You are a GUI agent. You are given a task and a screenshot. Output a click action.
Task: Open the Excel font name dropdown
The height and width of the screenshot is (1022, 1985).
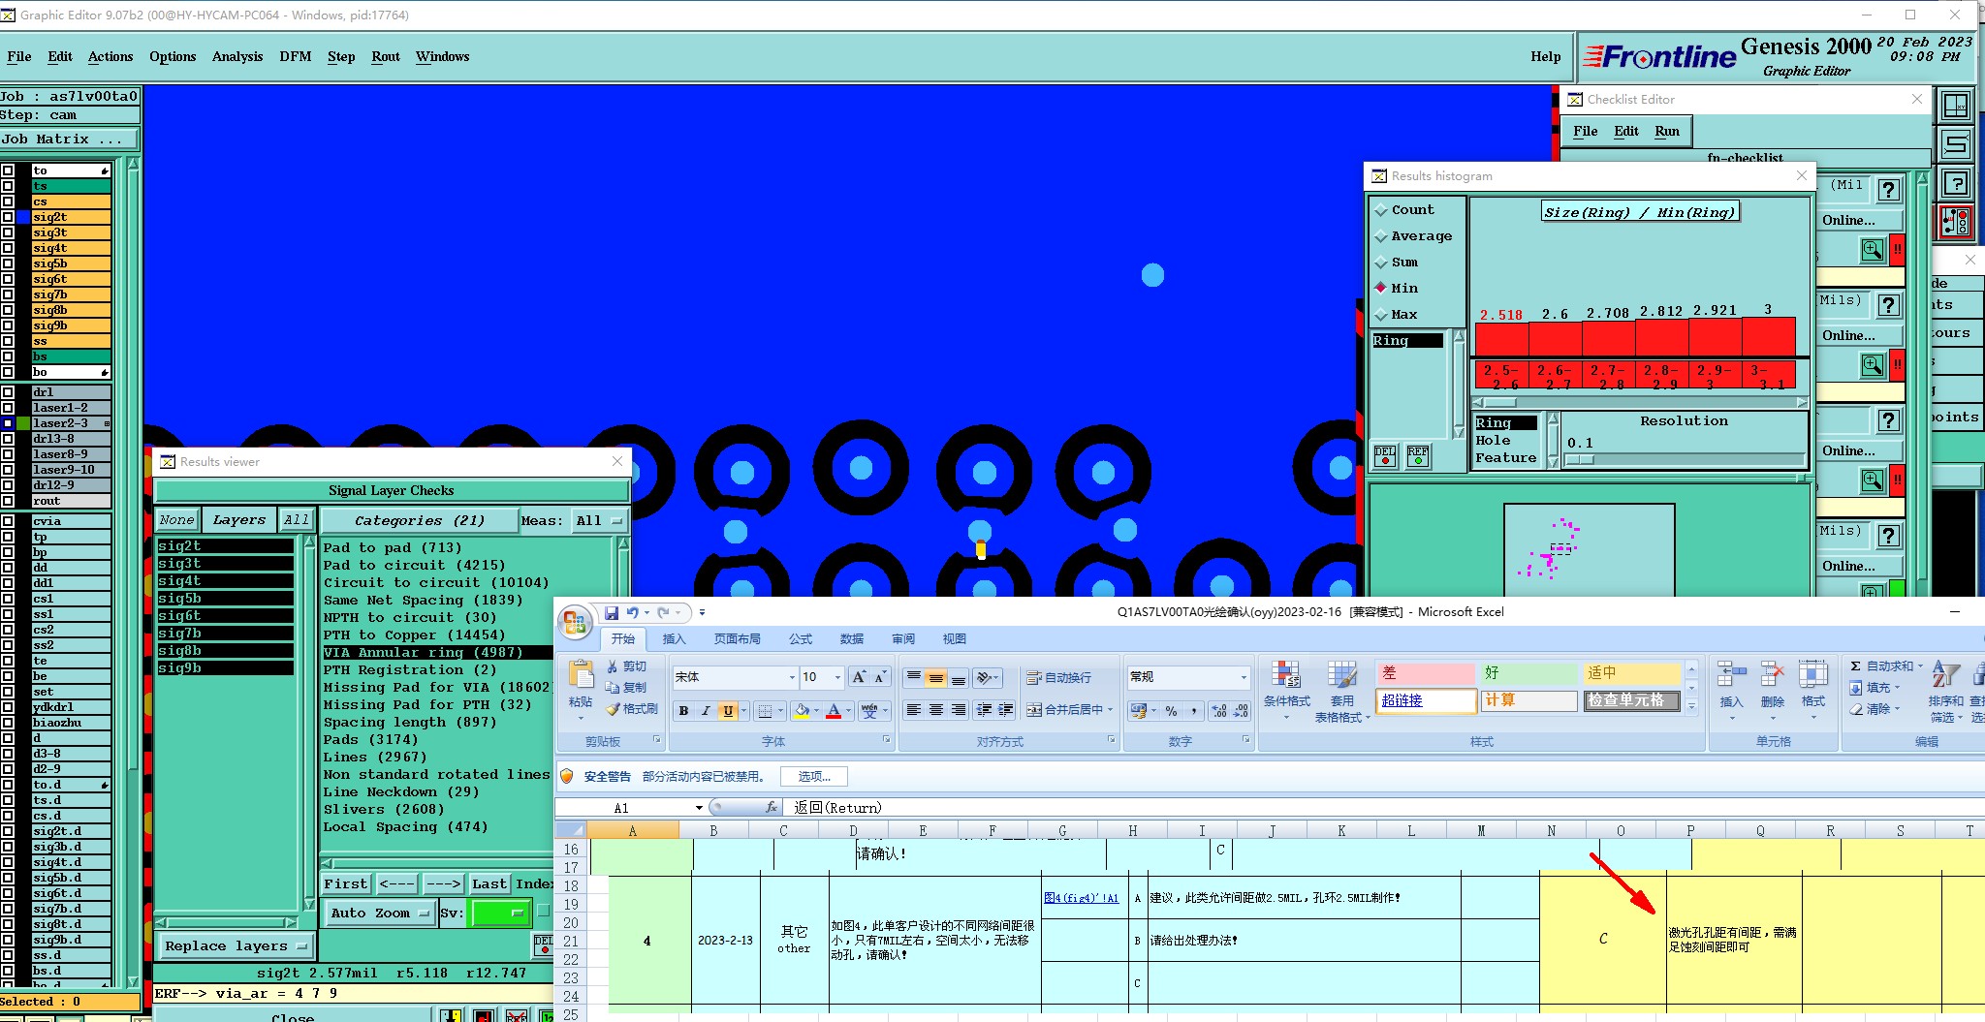[792, 677]
